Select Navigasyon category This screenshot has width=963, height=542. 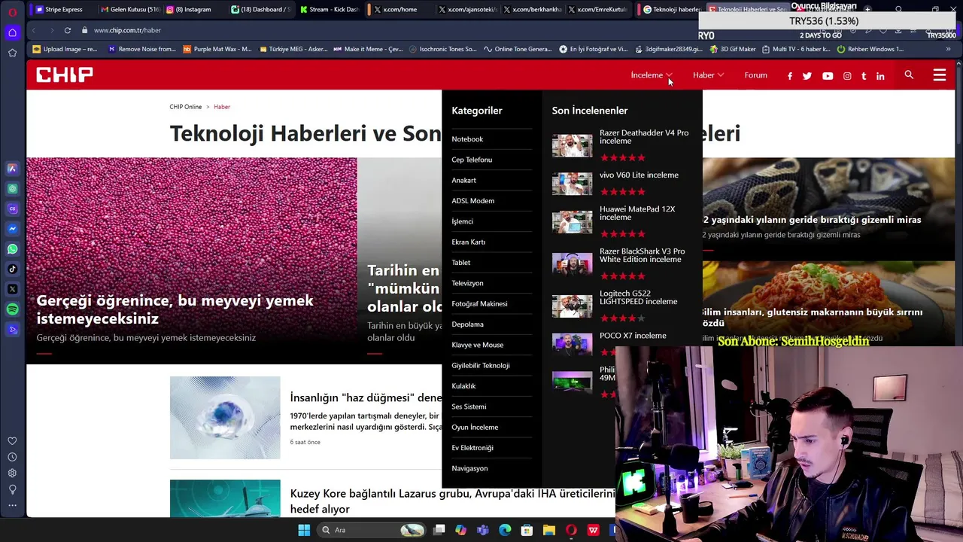[x=469, y=468]
